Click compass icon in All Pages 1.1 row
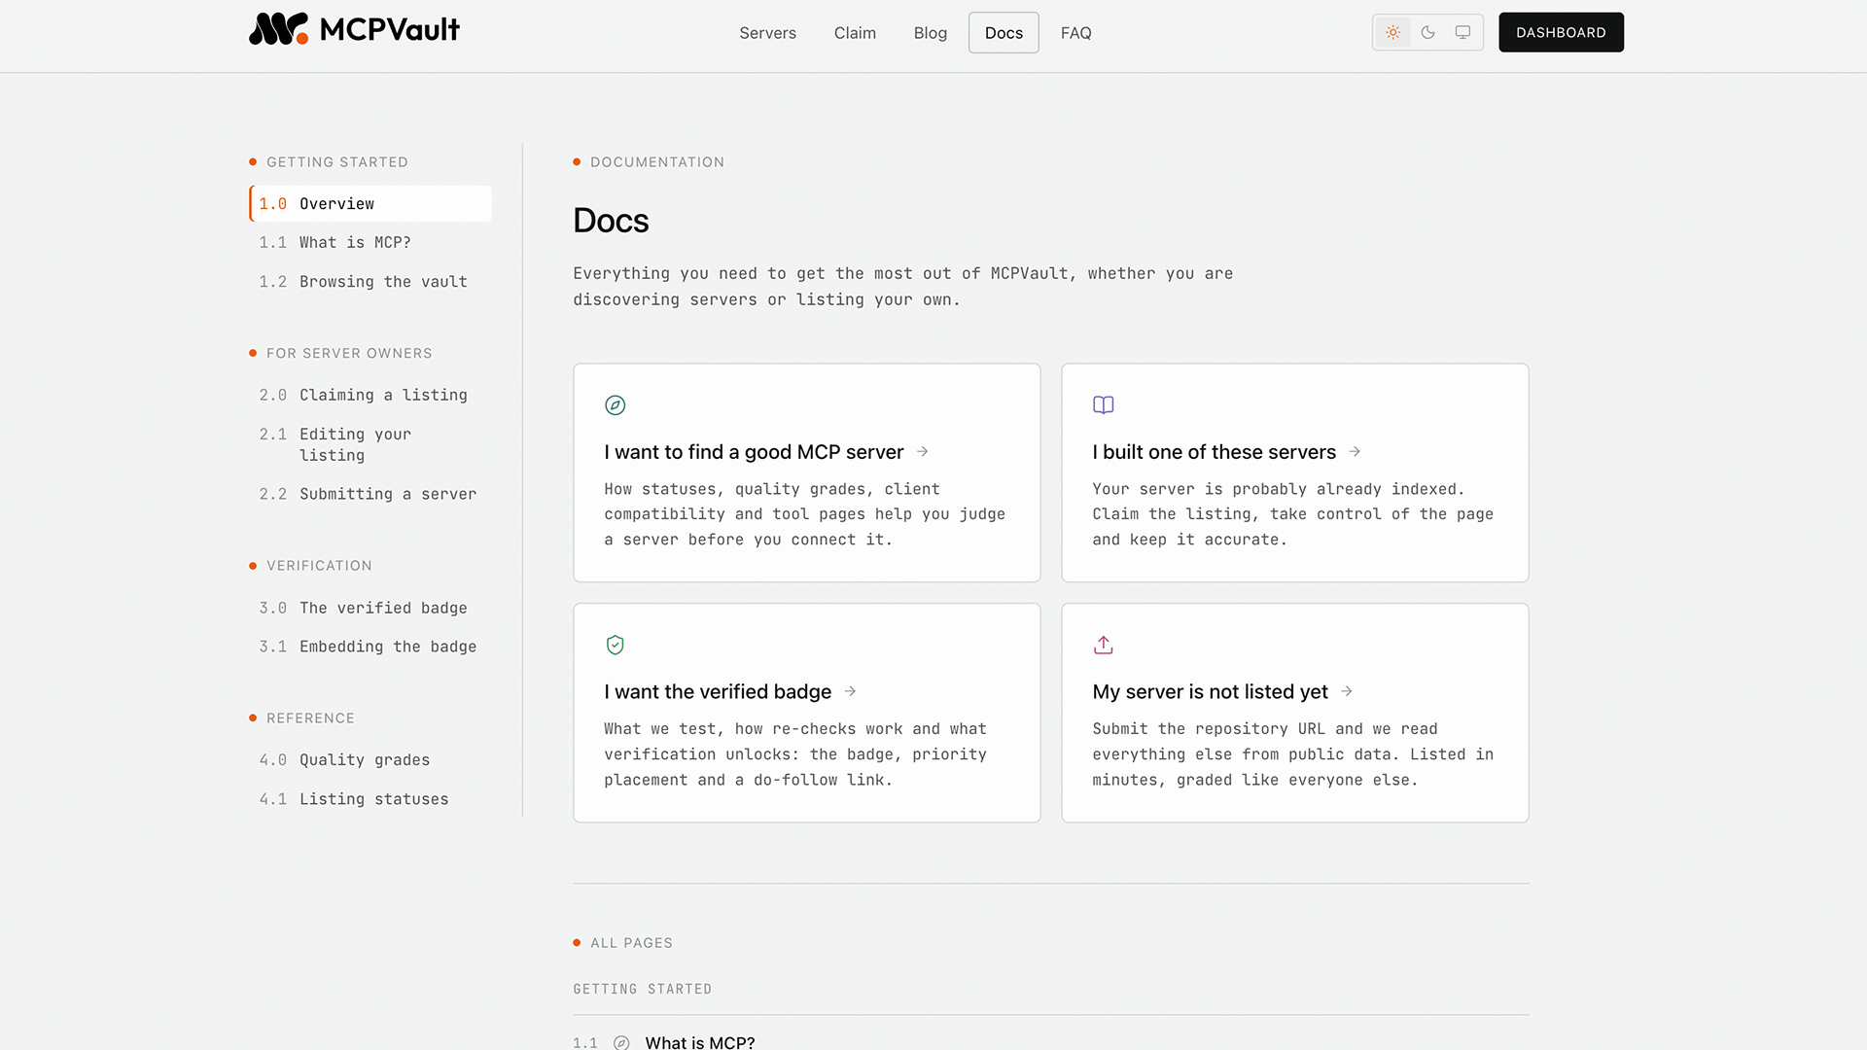The height and width of the screenshot is (1050, 1867). click(x=621, y=1042)
